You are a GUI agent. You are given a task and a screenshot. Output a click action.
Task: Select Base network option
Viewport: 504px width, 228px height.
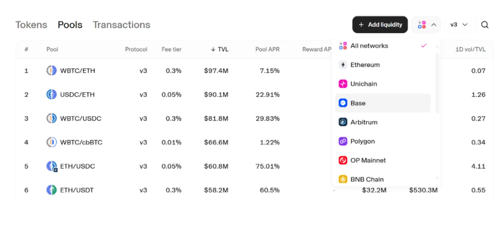click(x=383, y=103)
